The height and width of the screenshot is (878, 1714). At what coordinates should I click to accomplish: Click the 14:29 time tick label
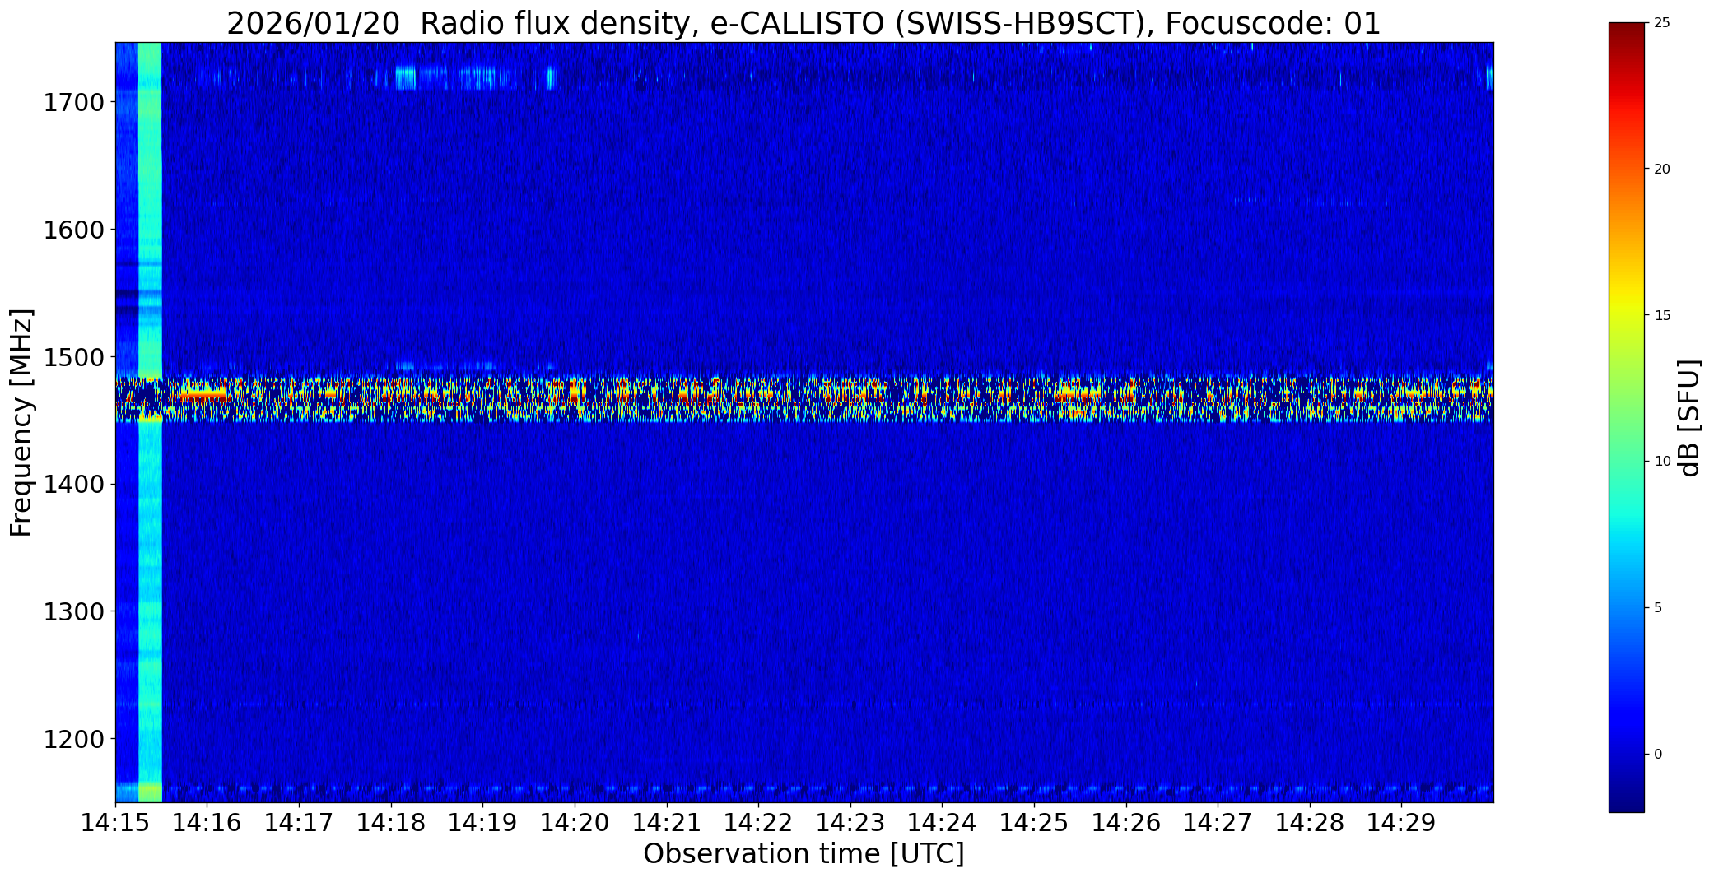[x=1402, y=823]
